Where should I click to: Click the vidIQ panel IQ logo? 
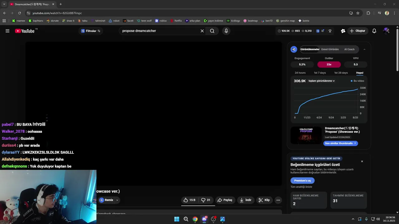coord(294,49)
